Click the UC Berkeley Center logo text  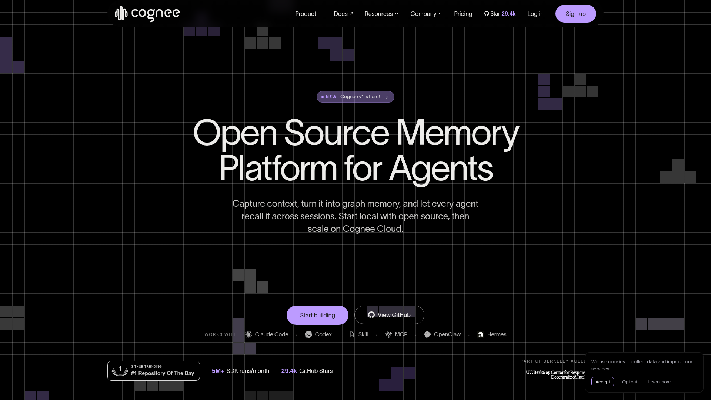pyautogui.click(x=555, y=374)
